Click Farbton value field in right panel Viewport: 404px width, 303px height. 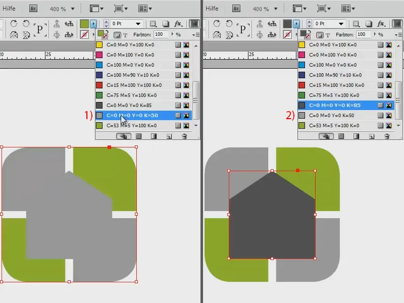363,34
